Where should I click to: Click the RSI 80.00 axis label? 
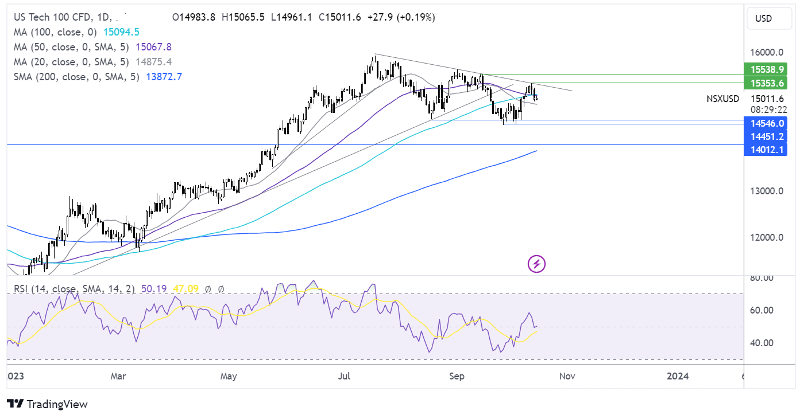pyautogui.click(x=762, y=278)
